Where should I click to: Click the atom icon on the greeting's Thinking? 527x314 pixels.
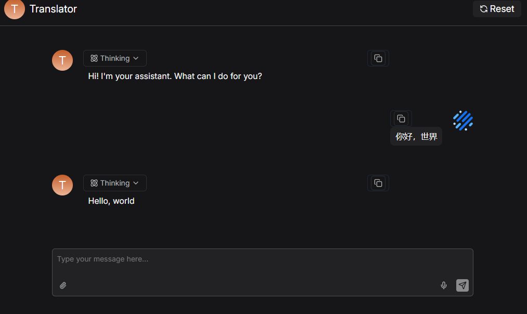[x=94, y=58]
